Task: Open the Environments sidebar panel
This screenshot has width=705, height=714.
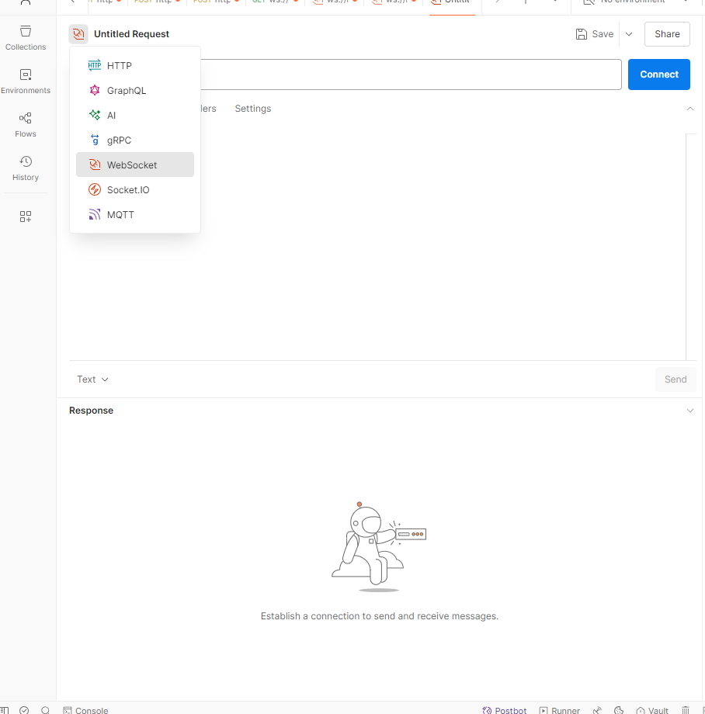Action: 26,81
